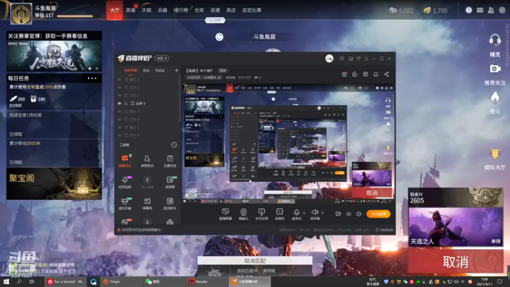
Task: Open the 歌词助手 lyrics assistant tool
Action: 170,203
